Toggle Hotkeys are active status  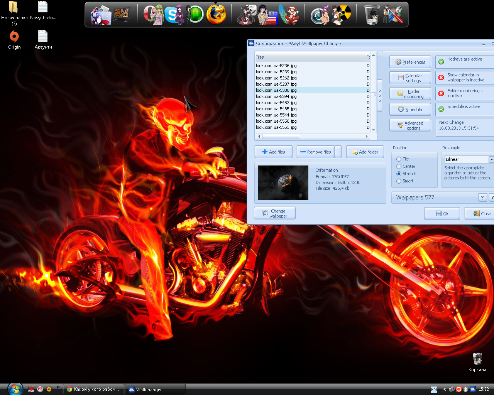tap(465, 62)
